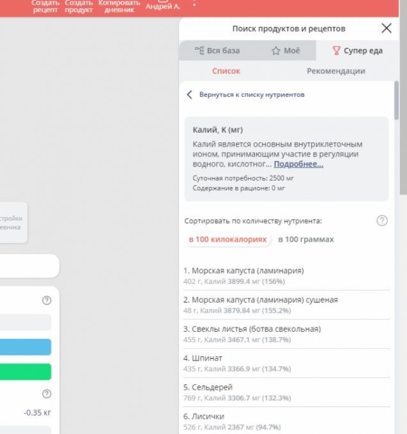Click the help icon above -0.35 кг
Viewport: 407px width, 434px height.
click(x=47, y=394)
